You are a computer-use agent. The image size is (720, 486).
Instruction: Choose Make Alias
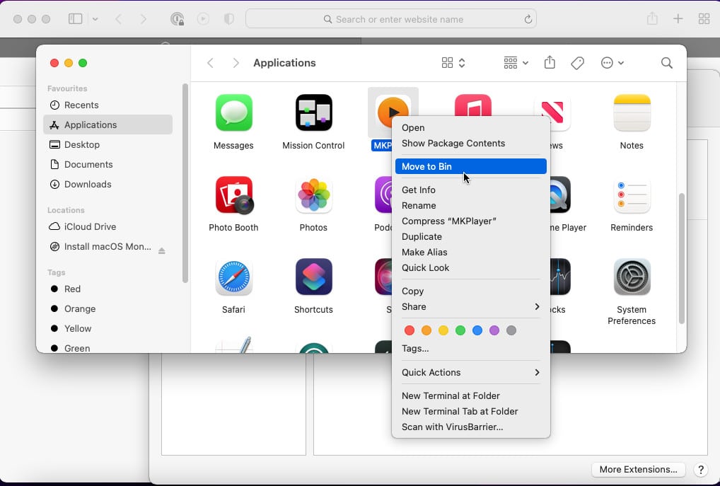(x=470, y=252)
